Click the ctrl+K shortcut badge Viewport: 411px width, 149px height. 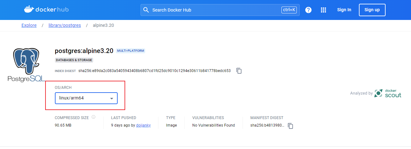289,10
